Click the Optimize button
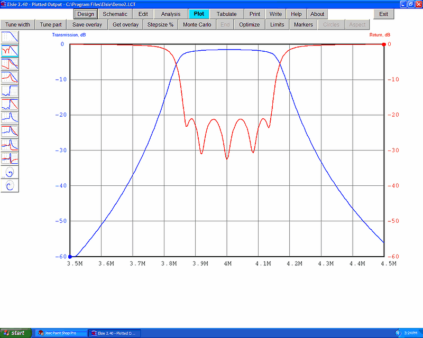The width and height of the screenshot is (423, 338). [249, 25]
